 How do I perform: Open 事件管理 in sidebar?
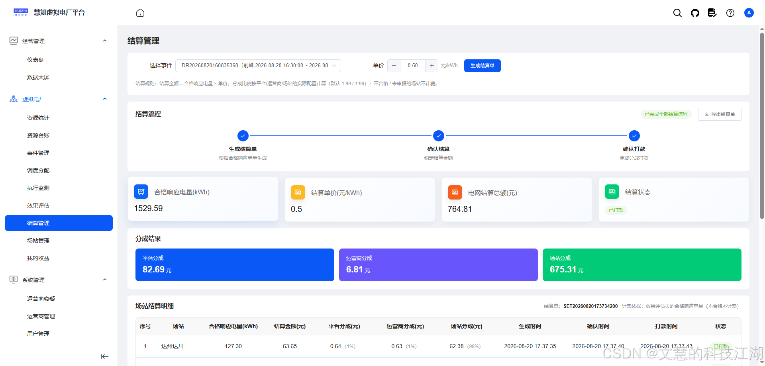(59, 153)
